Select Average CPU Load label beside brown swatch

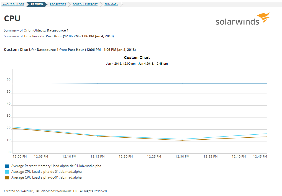(47, 177)
